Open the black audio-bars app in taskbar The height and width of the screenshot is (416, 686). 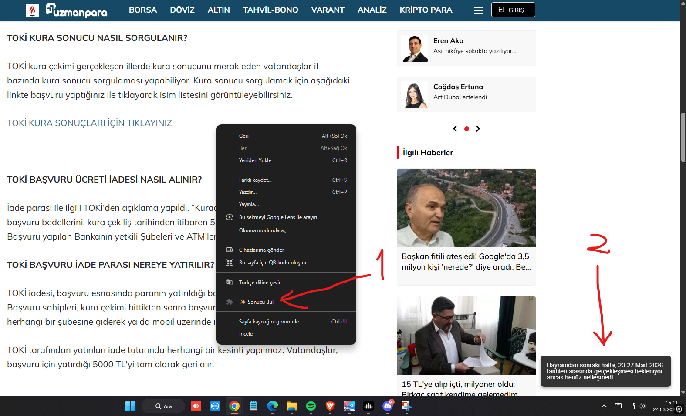[368, 406]
